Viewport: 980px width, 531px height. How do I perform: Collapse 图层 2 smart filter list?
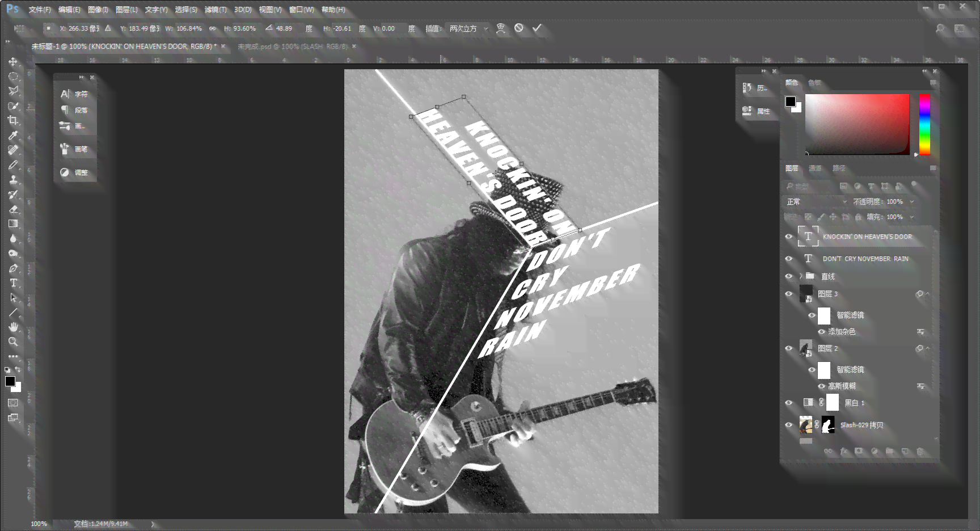928,348
